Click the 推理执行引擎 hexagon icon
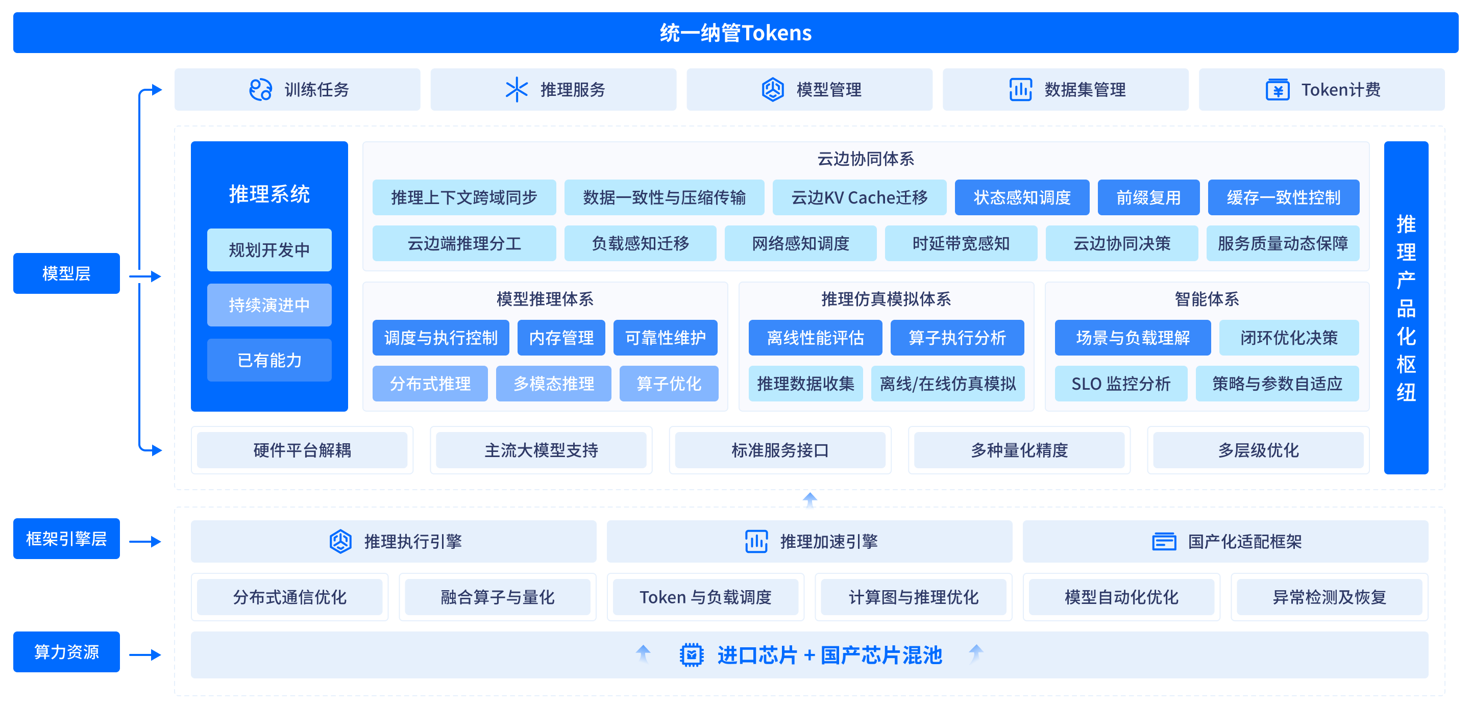The image size is (1472, 708). [x=340, y=541]
